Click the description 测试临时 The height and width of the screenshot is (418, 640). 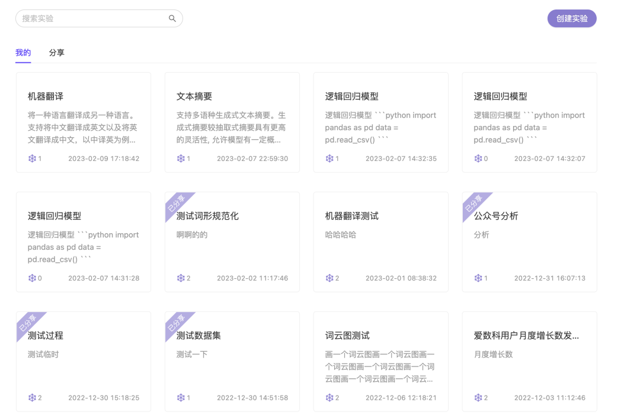point(43,354)
